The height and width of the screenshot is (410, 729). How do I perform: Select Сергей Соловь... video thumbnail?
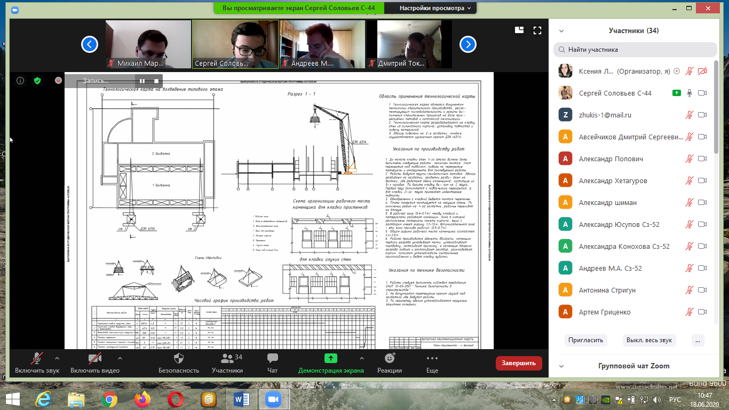235,44
